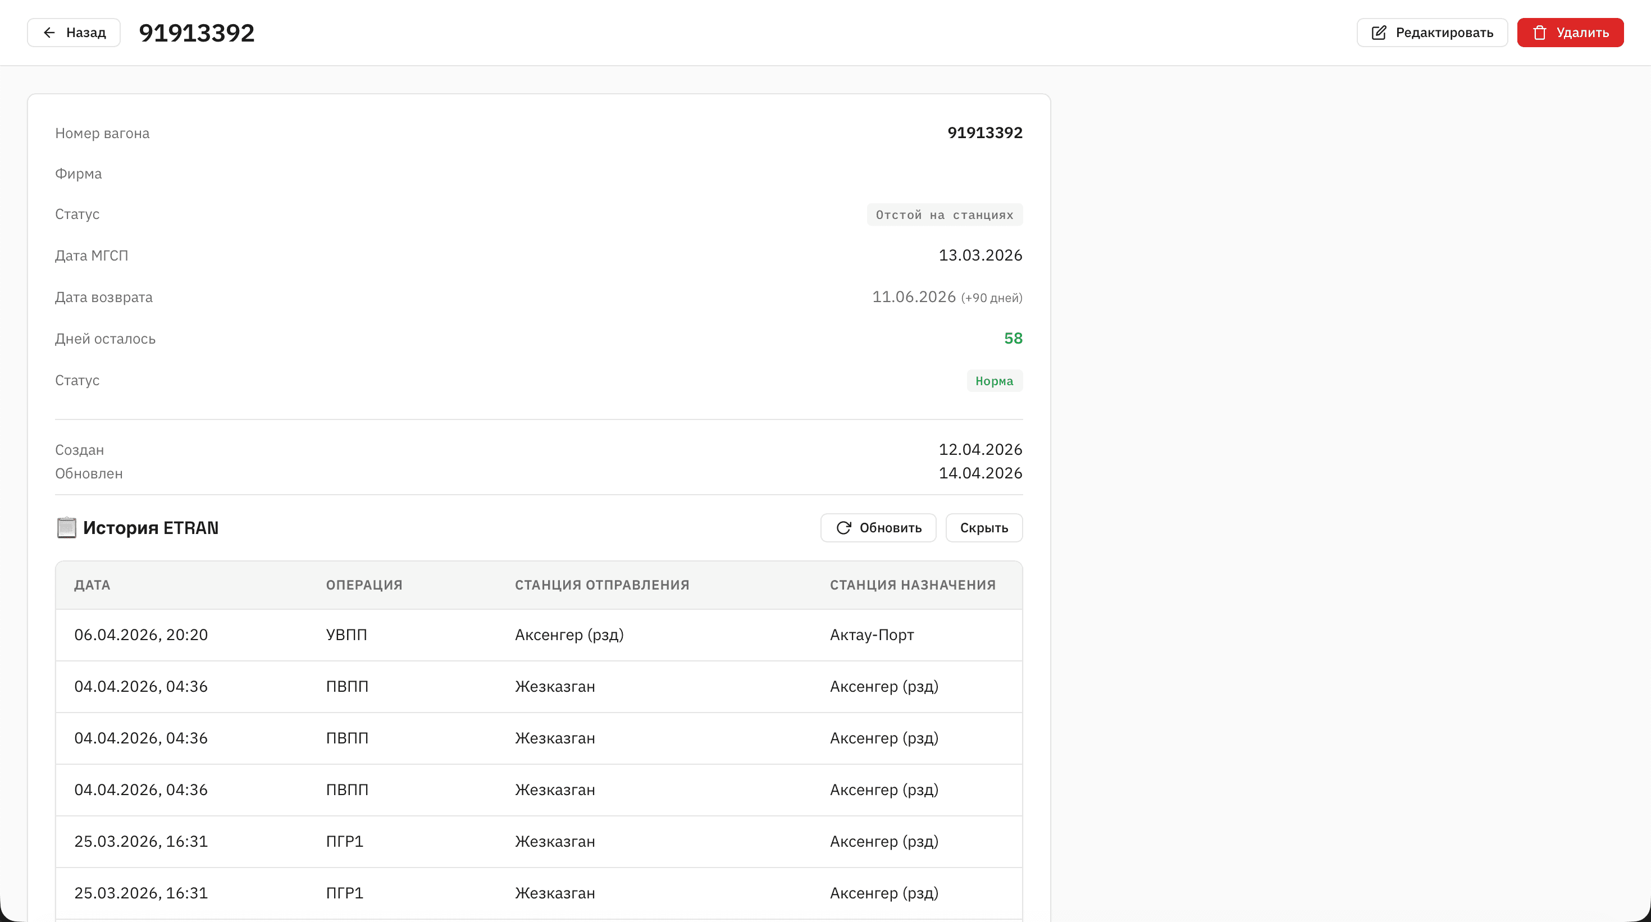1651x922 pixels.
Task: Click the refresh circular arrow icon
Action: [843, 528]
